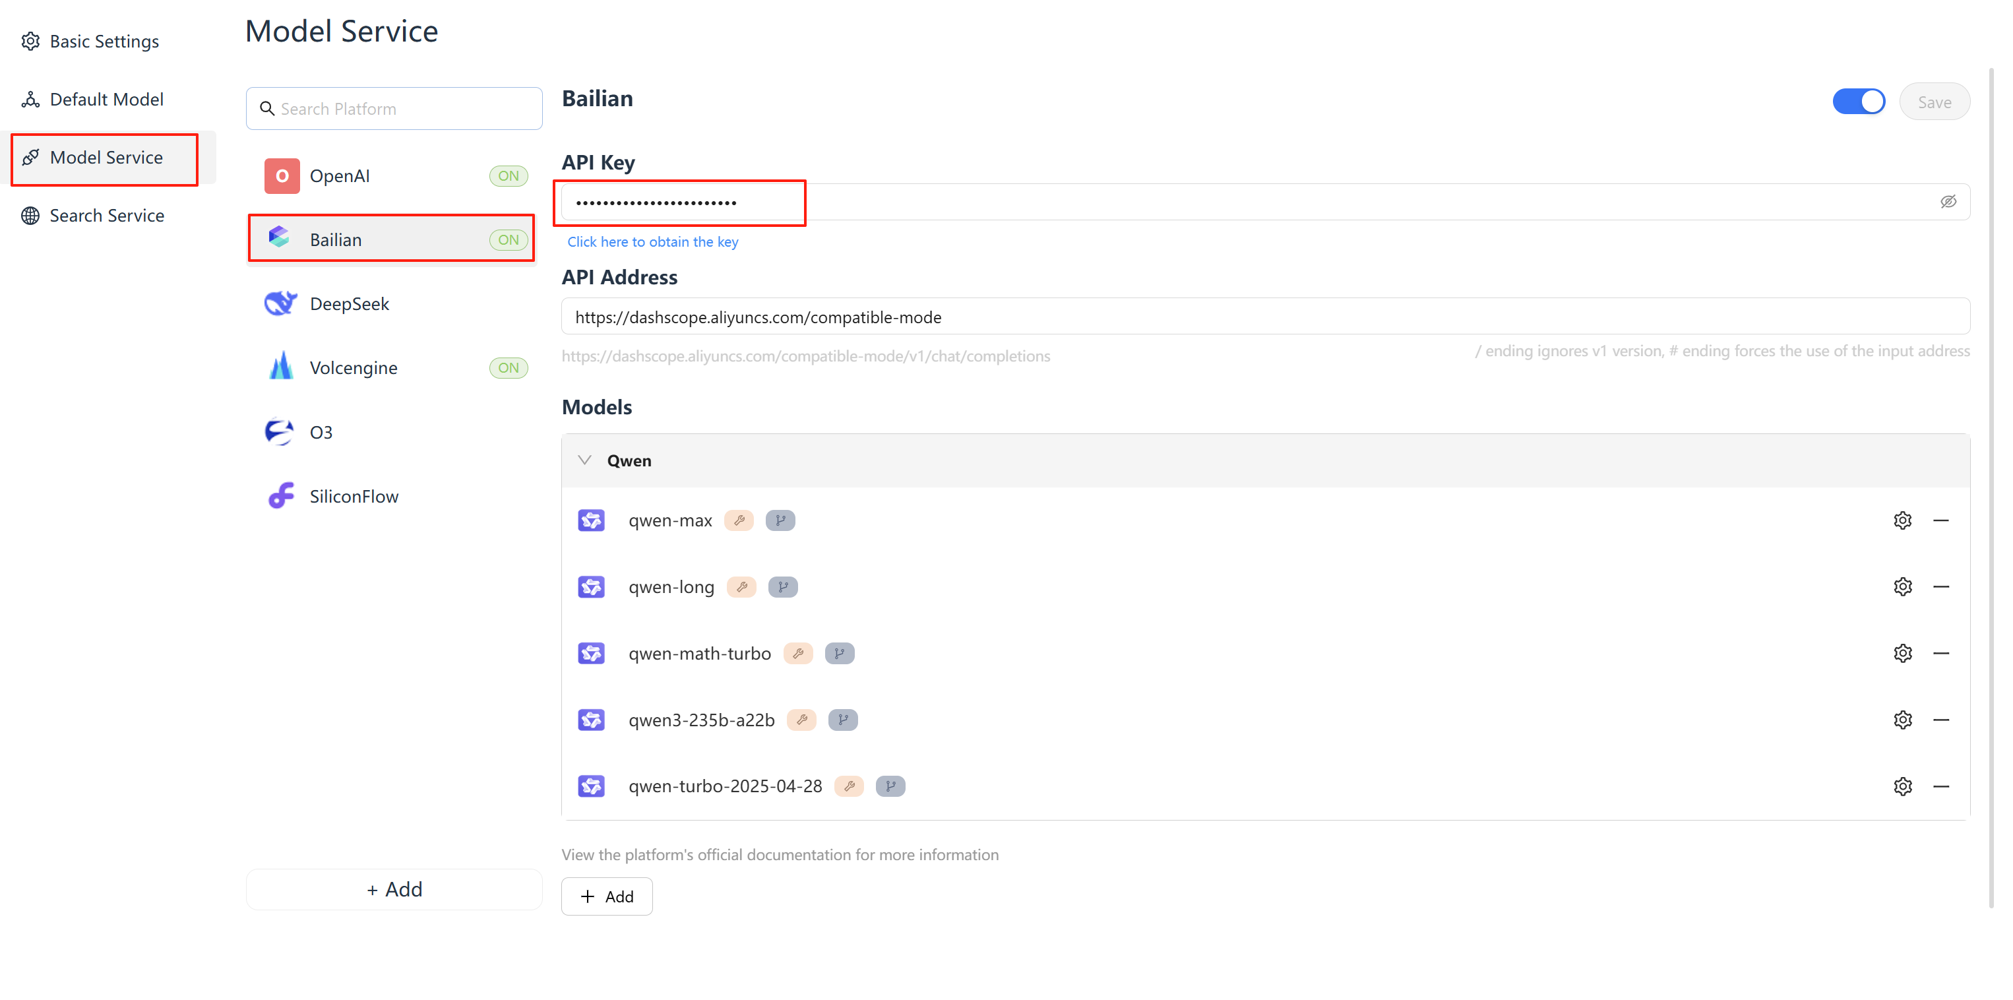The image size is (2013, 1000).
Task: Select the qwen3-235b-a22b model name
Action: click(701, 720)
